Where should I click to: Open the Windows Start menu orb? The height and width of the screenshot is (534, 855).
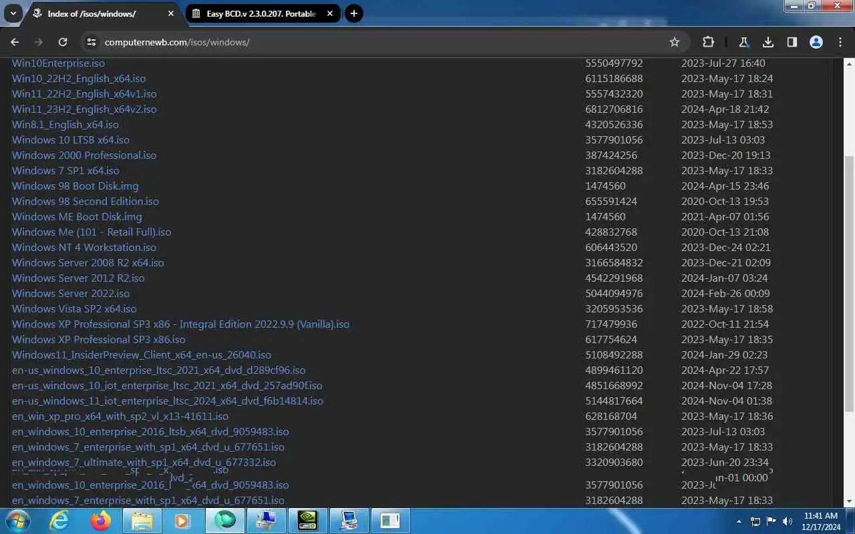pos(17,521)
